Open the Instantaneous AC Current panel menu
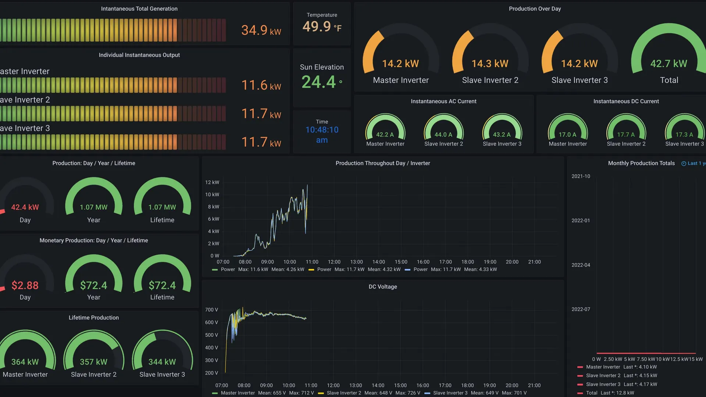This screenshot has height=397, width=706. [x=443, y=101]
